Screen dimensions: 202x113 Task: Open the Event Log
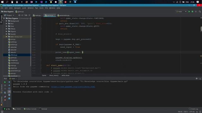pos(193,109)
